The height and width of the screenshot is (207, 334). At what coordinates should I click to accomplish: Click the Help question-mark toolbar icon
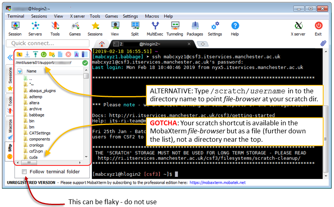pos(235,29)
